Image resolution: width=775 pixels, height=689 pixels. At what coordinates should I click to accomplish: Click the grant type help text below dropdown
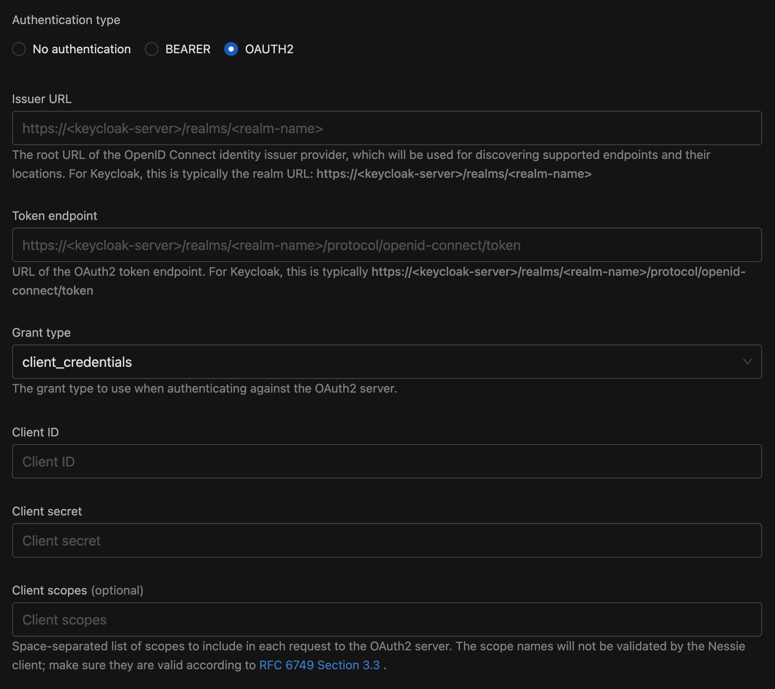click(x=204, y=388)
